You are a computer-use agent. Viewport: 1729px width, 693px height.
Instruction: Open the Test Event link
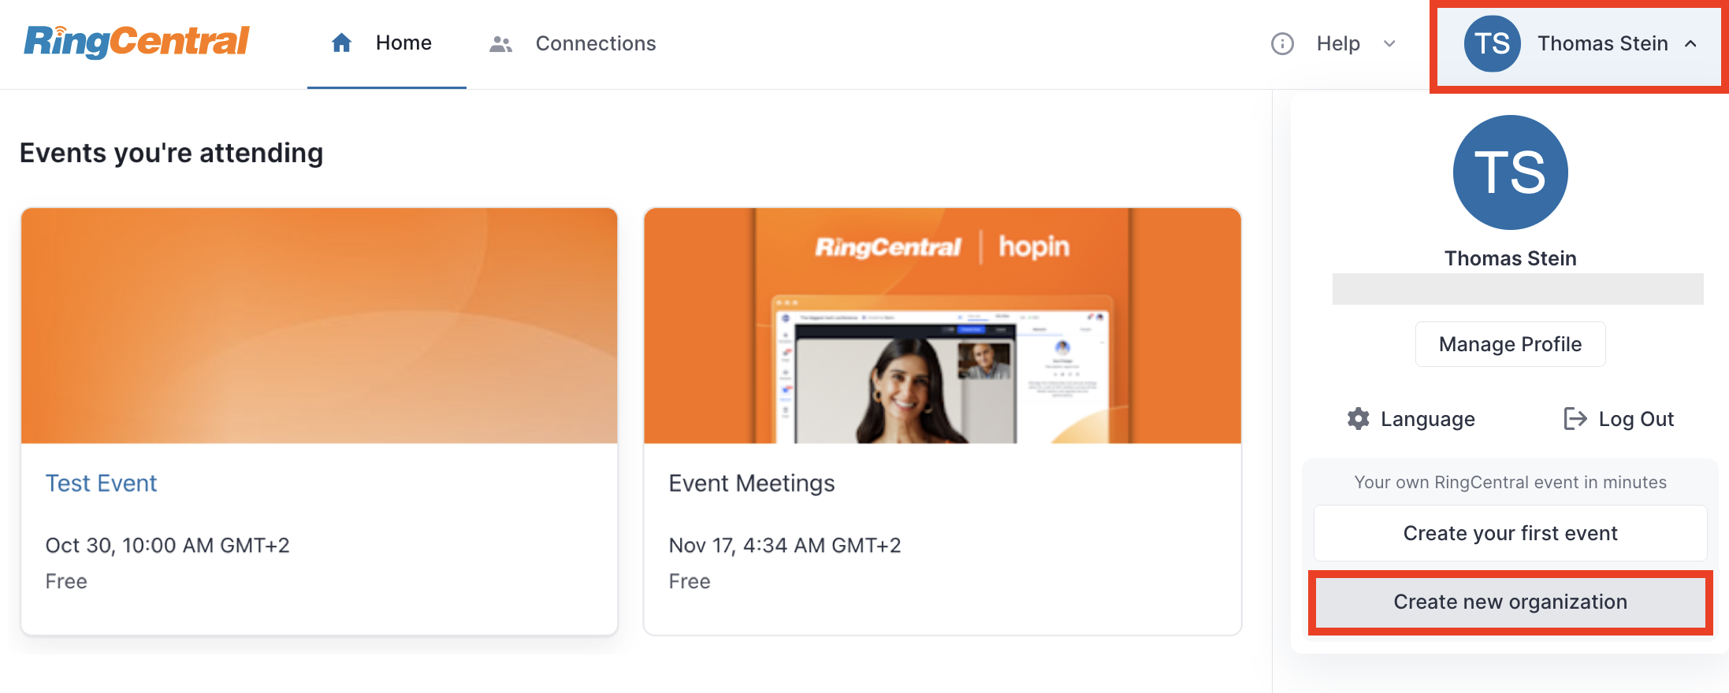tap(101, 483)
